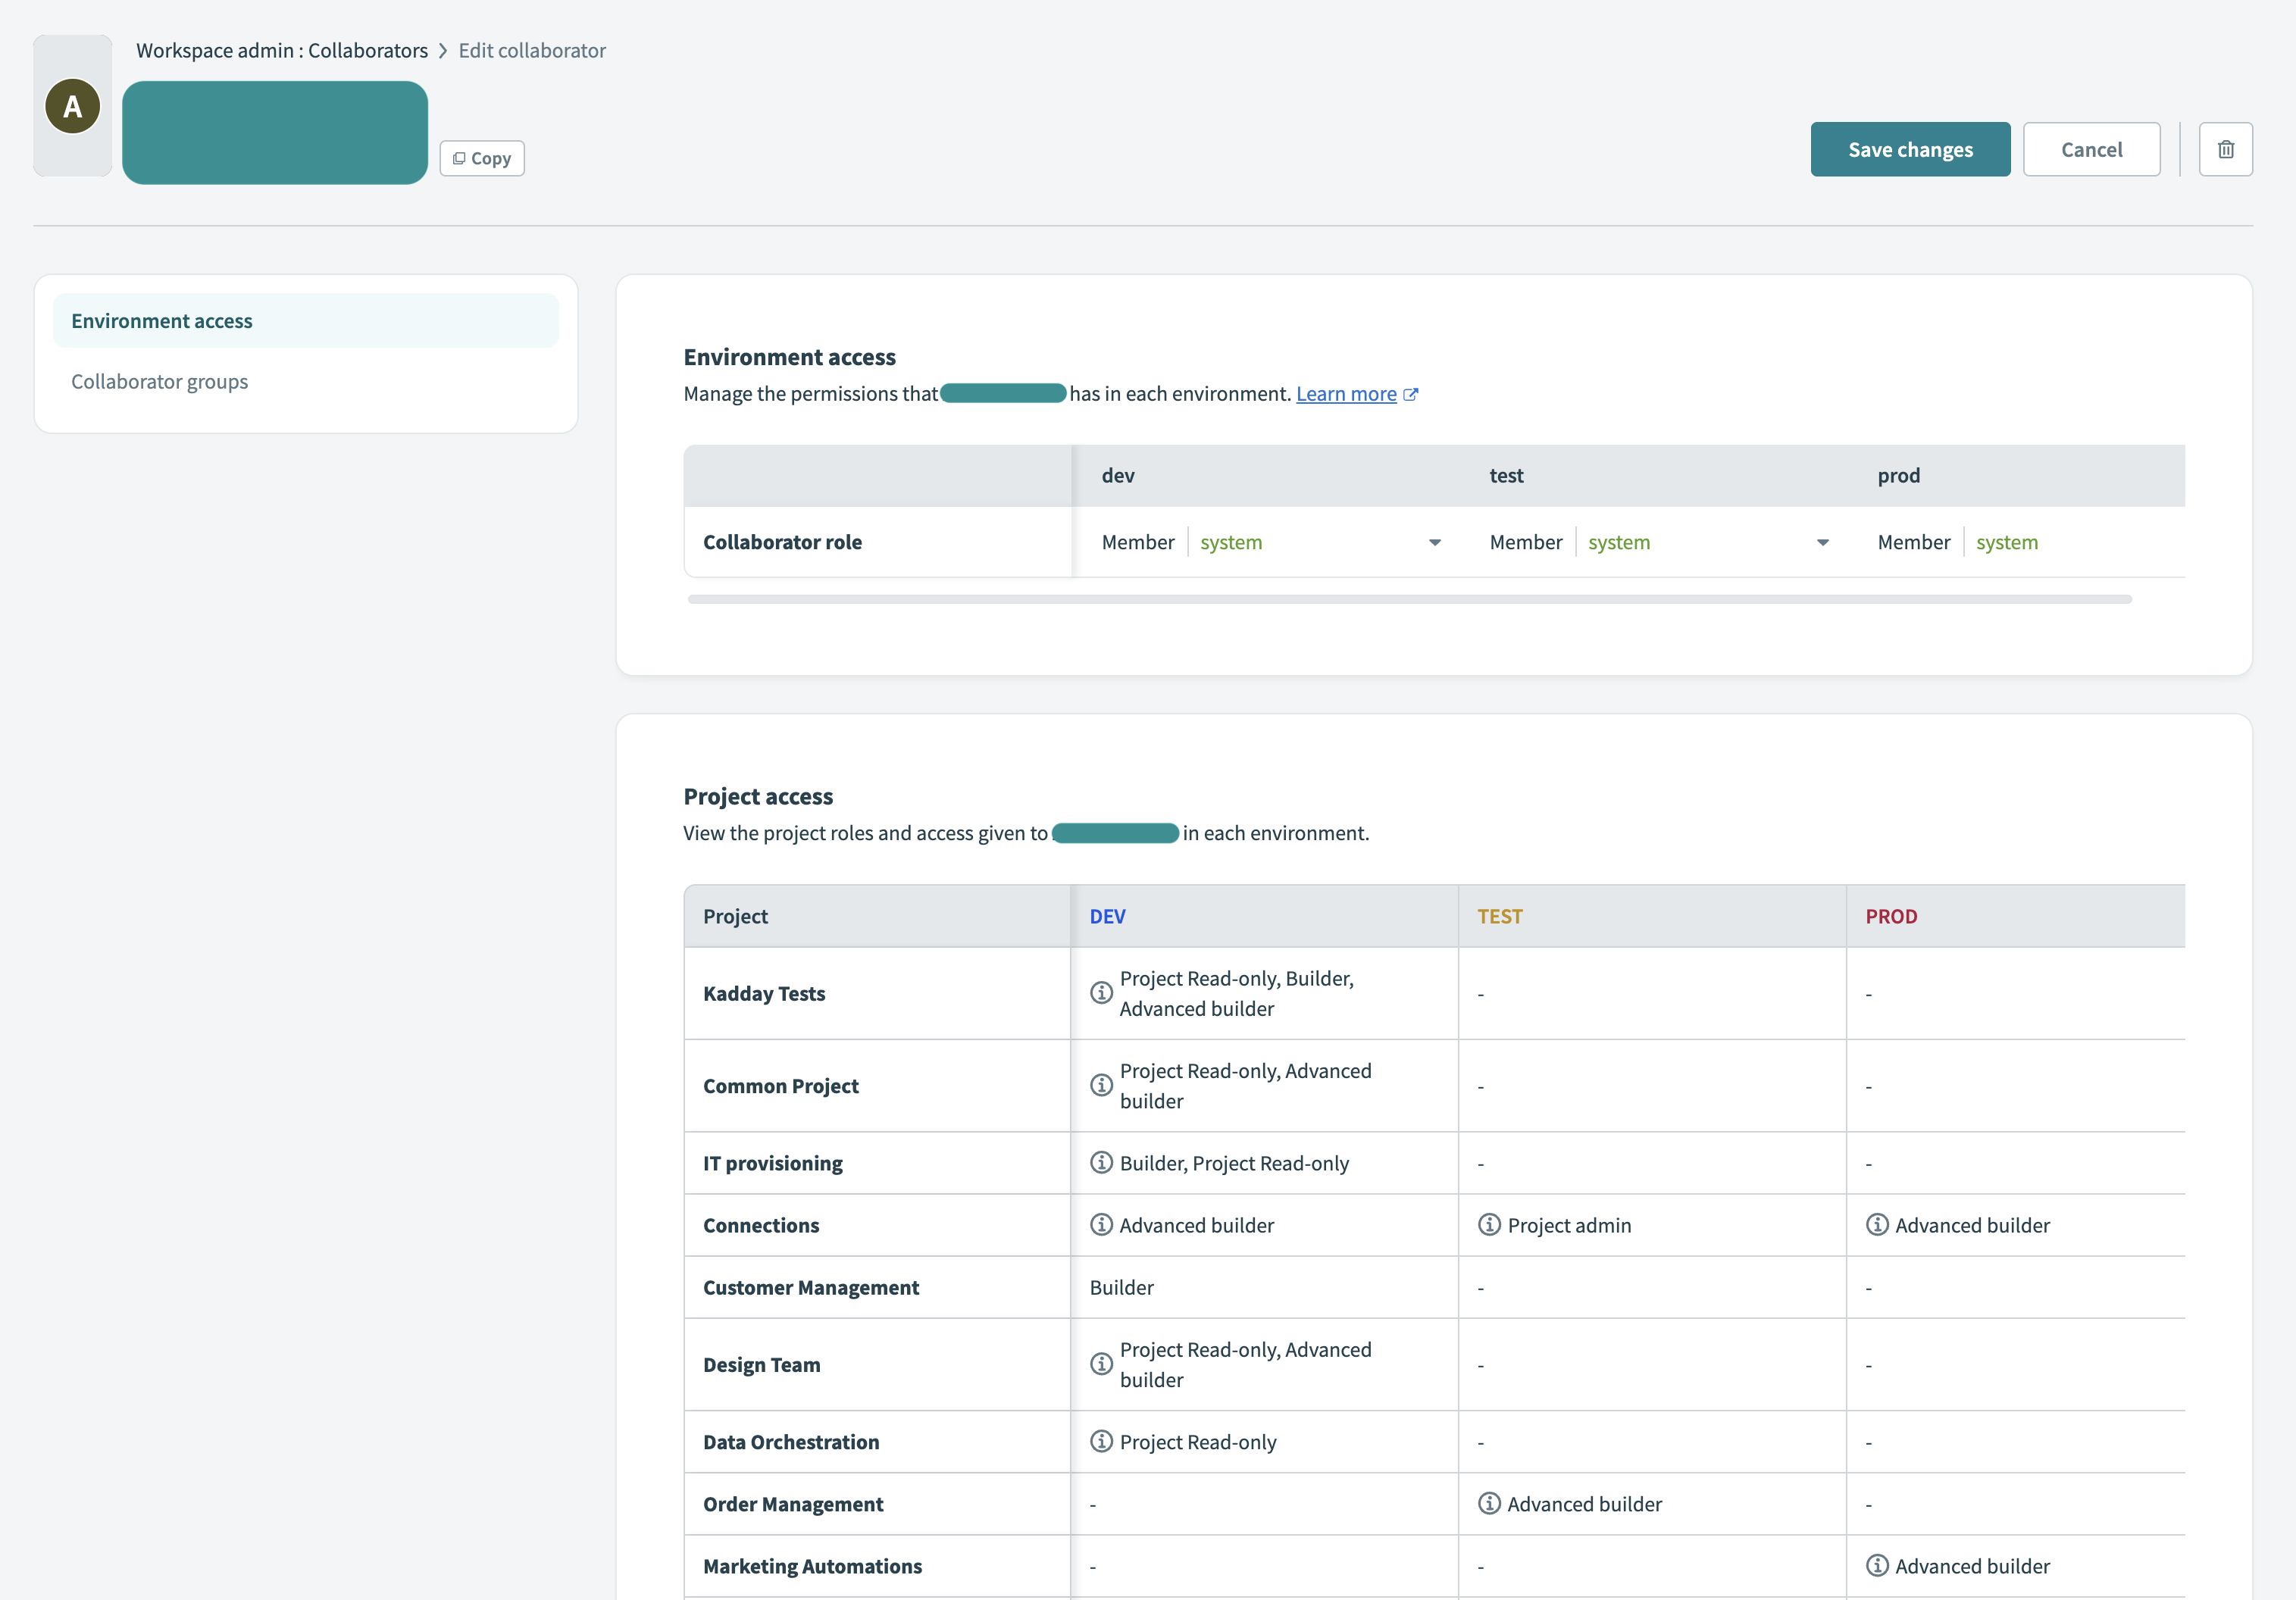Click the external link icon after Learn more
The height and width of the screenshot is (1600, 2296).
tap(1411, 394)
